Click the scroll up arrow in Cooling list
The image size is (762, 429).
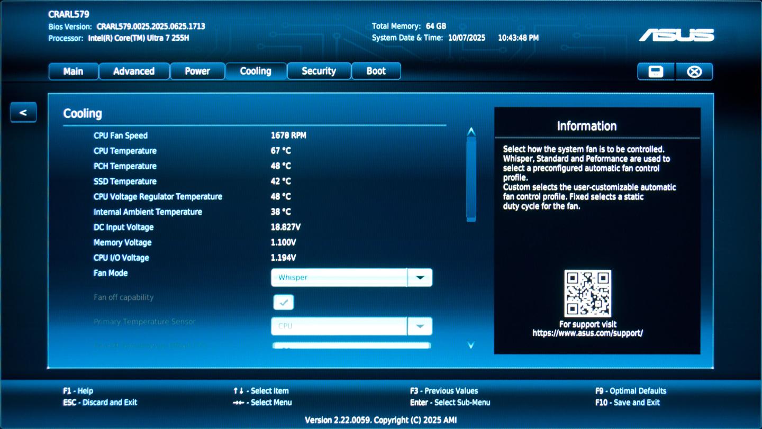471,132
